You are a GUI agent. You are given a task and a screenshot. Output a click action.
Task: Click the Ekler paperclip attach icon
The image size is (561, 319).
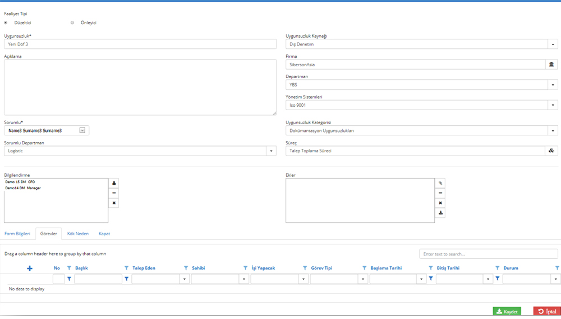[440, 184]
